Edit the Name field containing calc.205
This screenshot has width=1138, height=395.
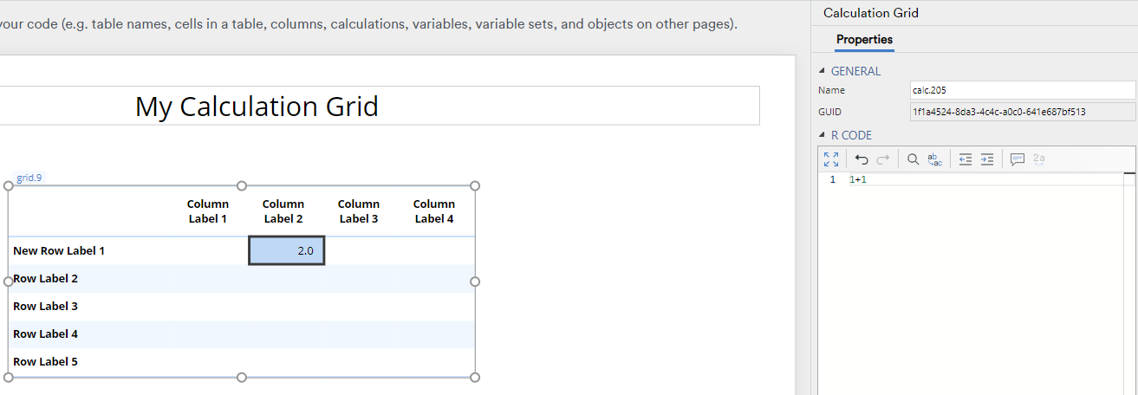[1021, 90]
